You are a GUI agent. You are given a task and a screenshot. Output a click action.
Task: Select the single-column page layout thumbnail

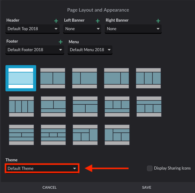(x=21, y=78)
